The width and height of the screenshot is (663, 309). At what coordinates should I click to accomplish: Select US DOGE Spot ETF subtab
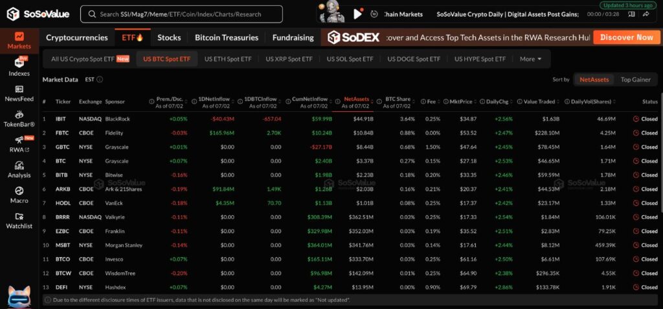tap(414, 59)
